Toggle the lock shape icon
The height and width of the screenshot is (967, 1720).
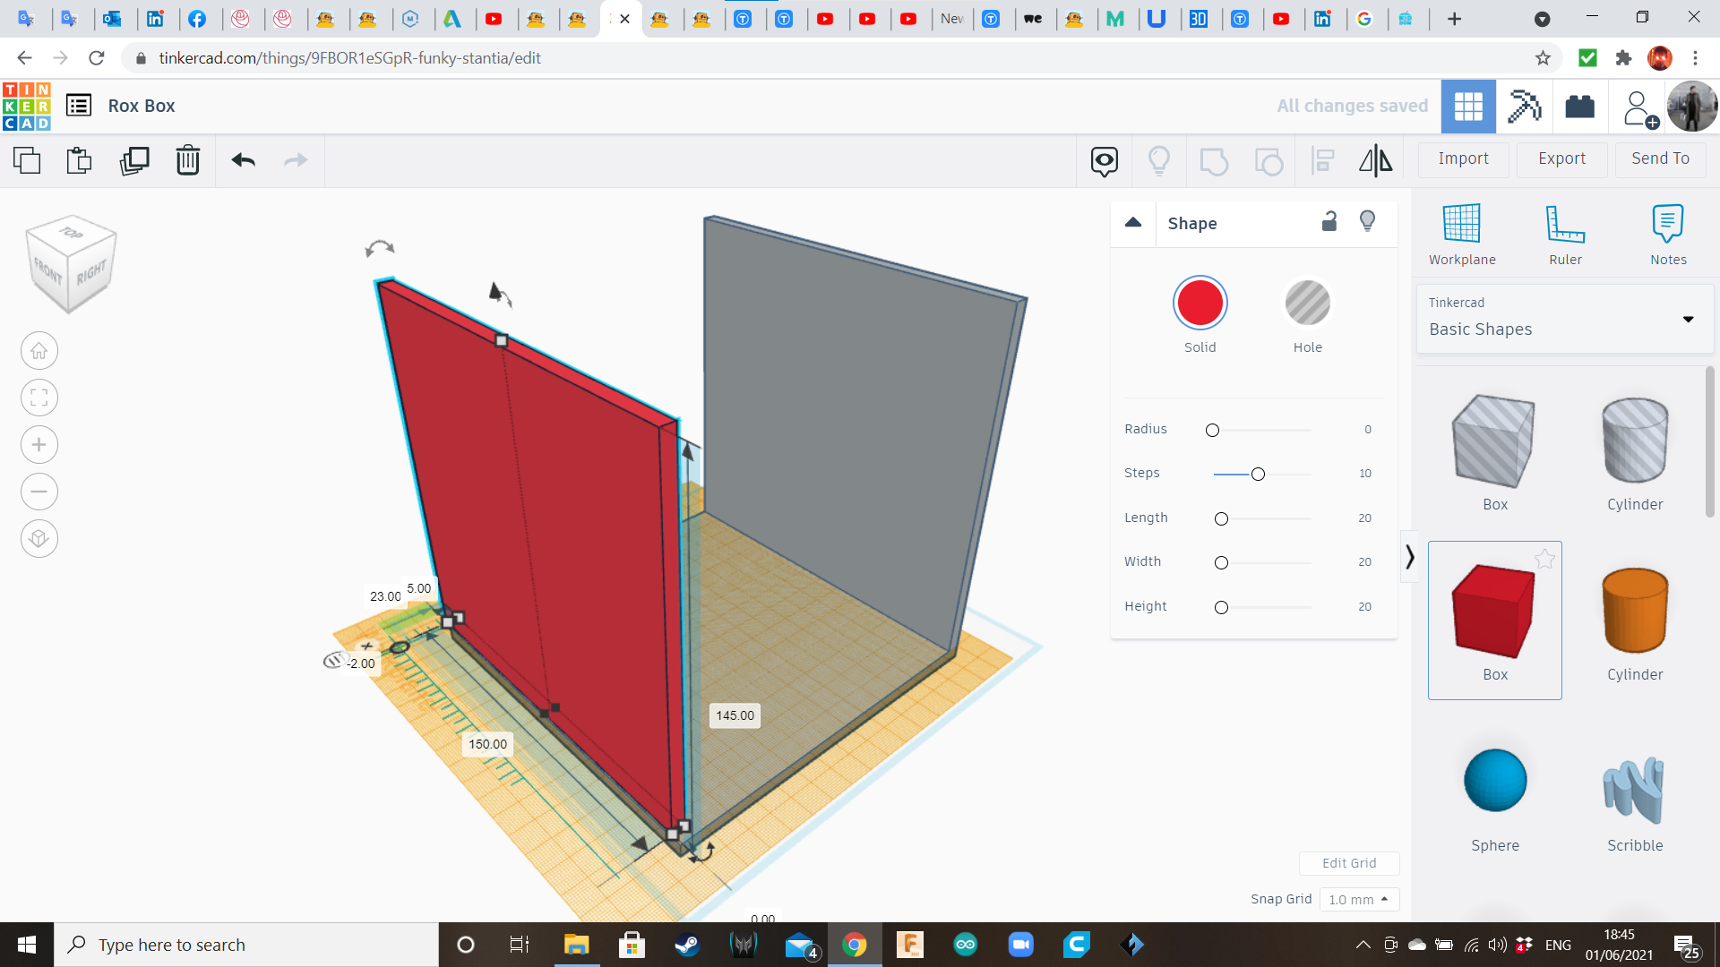[1329, 222]
